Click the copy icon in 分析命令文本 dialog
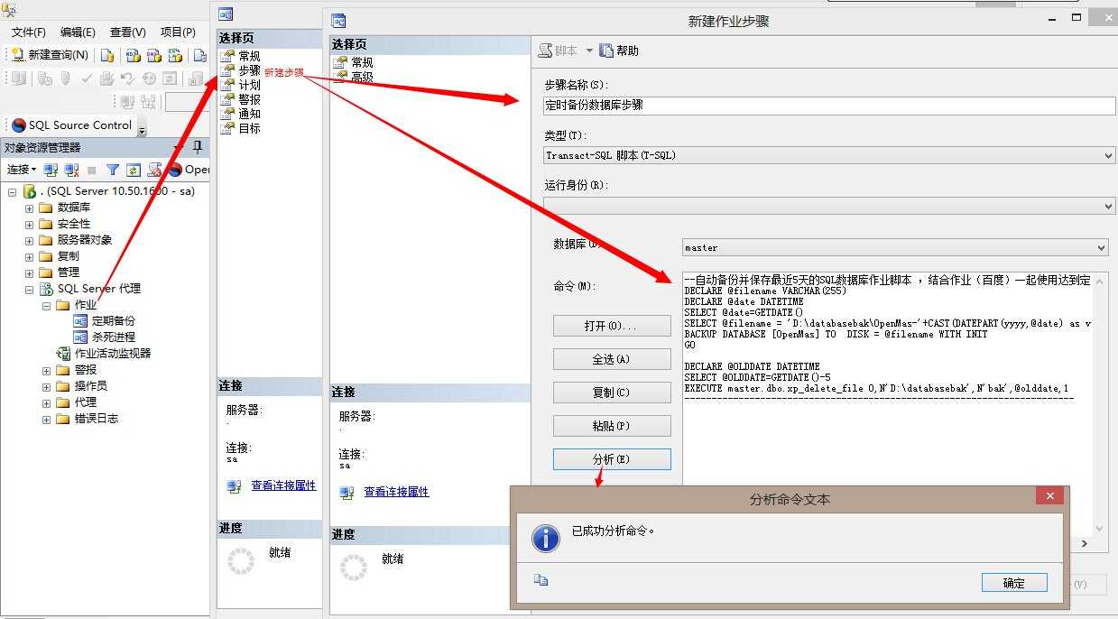Screen dimensions: 1118x619 tap(541, 580)
